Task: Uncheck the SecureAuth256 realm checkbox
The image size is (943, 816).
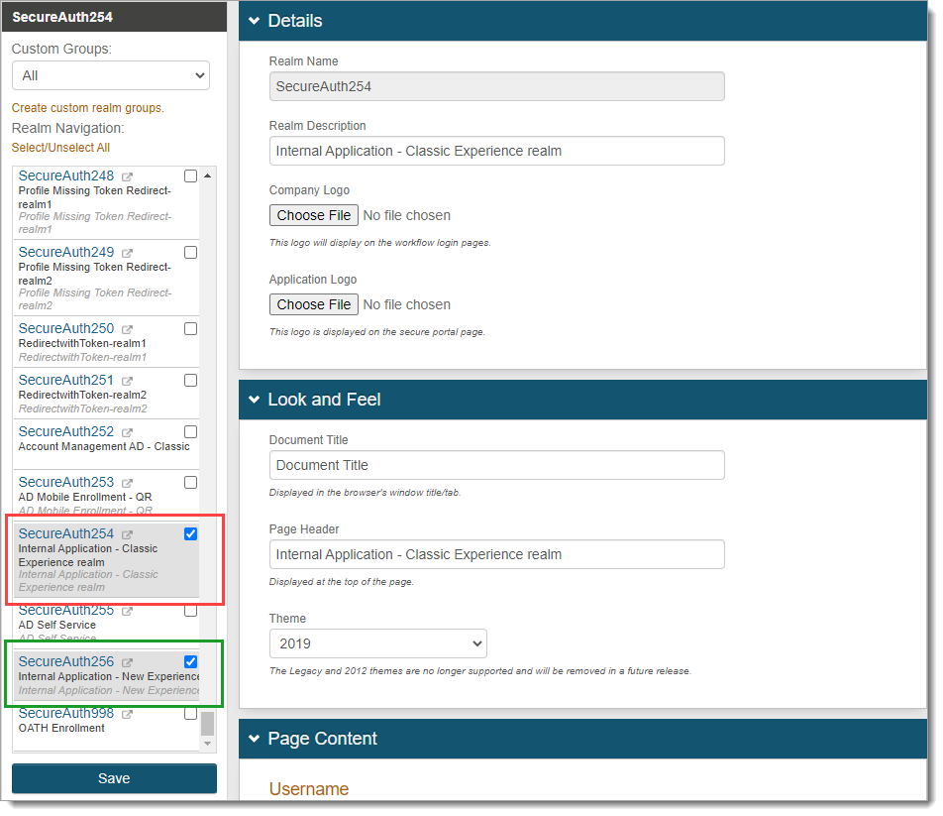Action: point(190,662)
